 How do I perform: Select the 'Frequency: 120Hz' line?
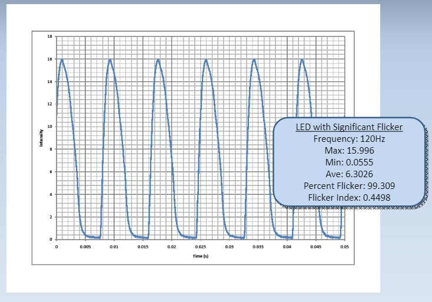point(349,138)
